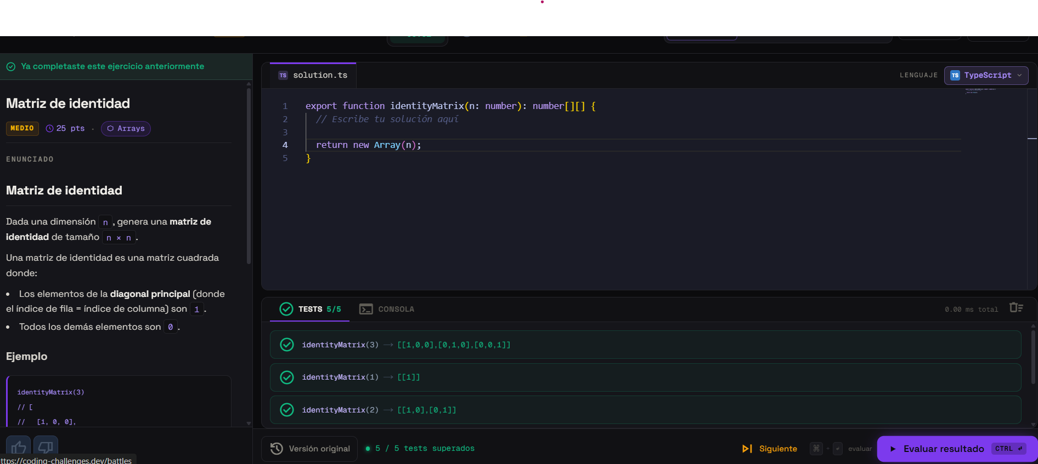Viewport: 1038px width, 464px height.
Task: Click the check icon of identityMatrix(1) test
Action: pyautogui.click(x=287, y=377)
